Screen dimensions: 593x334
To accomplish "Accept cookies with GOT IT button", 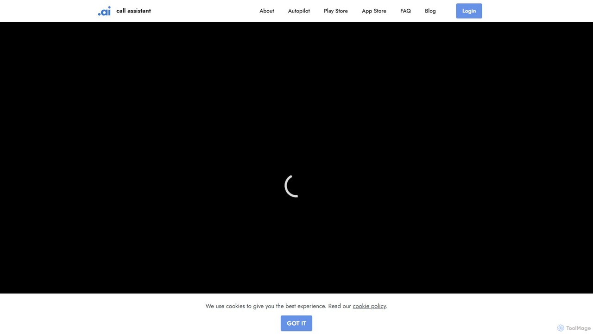I will (296, 323).
